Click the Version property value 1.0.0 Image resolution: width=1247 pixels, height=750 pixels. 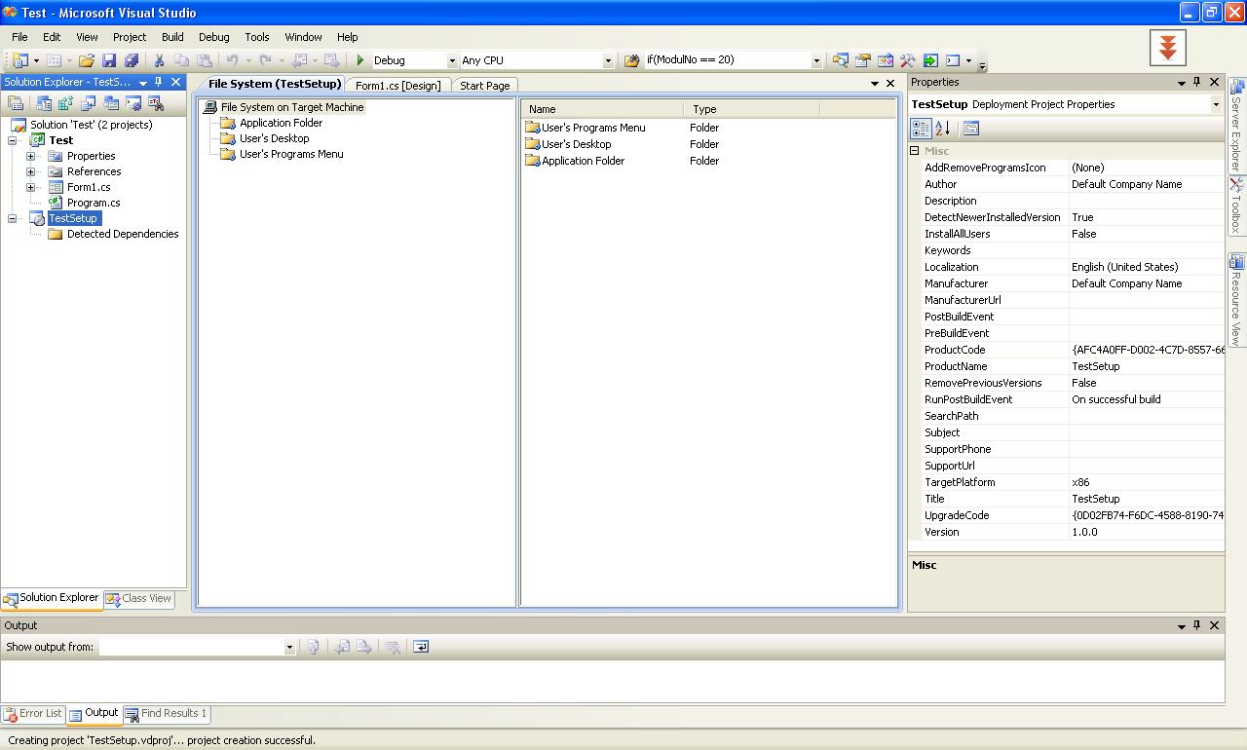tap(1146, 532)
